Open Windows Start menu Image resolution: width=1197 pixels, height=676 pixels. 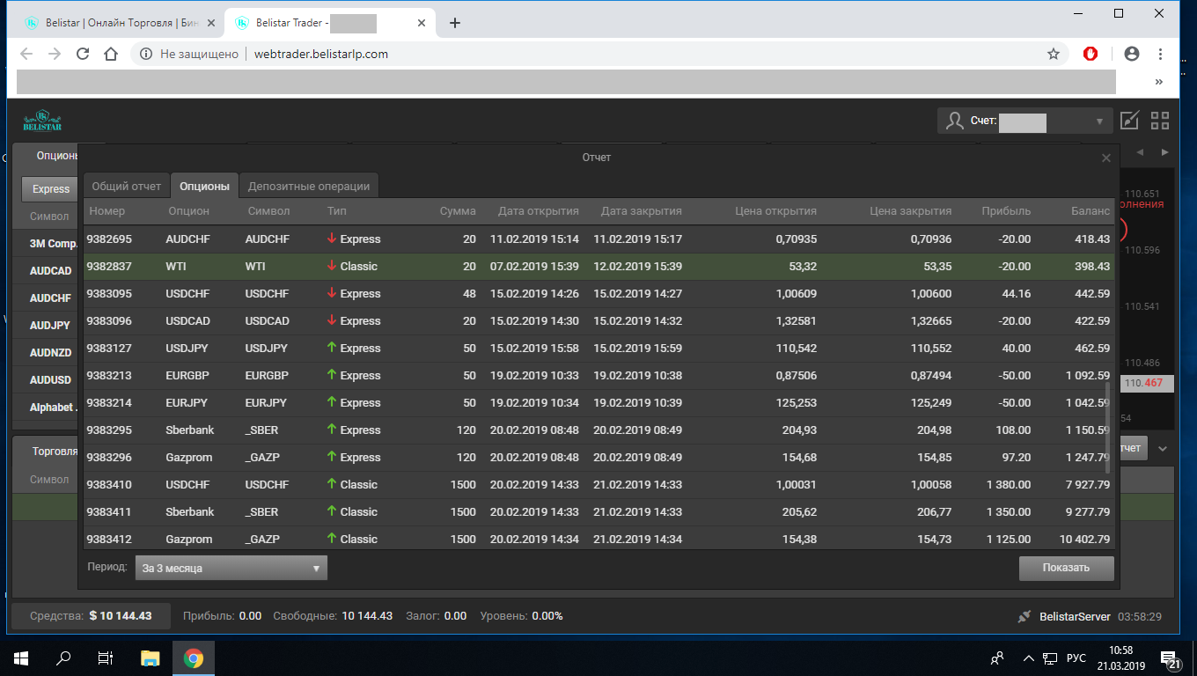click(21, 658)
